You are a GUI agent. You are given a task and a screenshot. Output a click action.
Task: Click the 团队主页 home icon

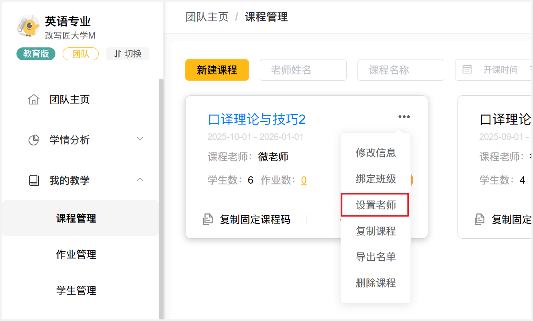34,99
